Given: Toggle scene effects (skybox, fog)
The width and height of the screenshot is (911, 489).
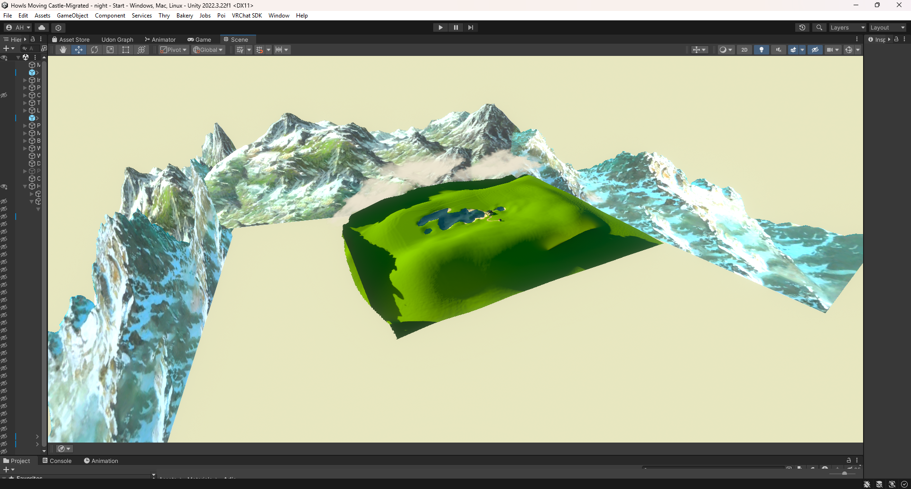Looking at the screenshot, I should [x=793, y=50].
